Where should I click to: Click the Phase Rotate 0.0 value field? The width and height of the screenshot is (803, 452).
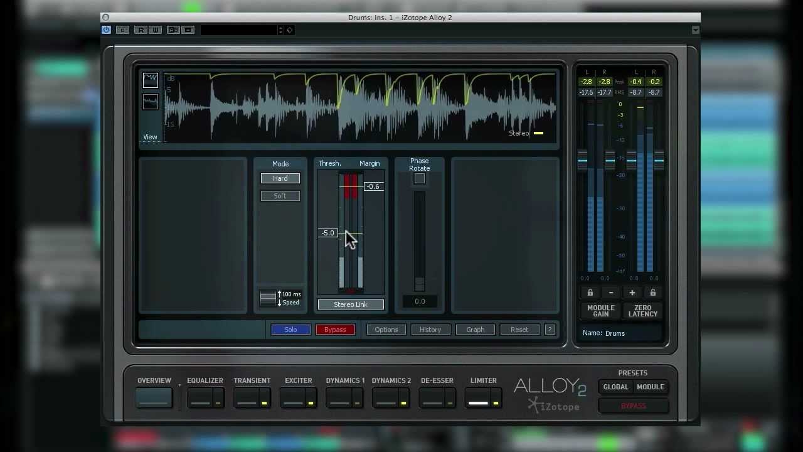tap(420, 301)
